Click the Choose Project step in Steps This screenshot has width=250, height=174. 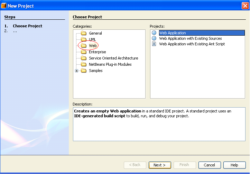27,26
